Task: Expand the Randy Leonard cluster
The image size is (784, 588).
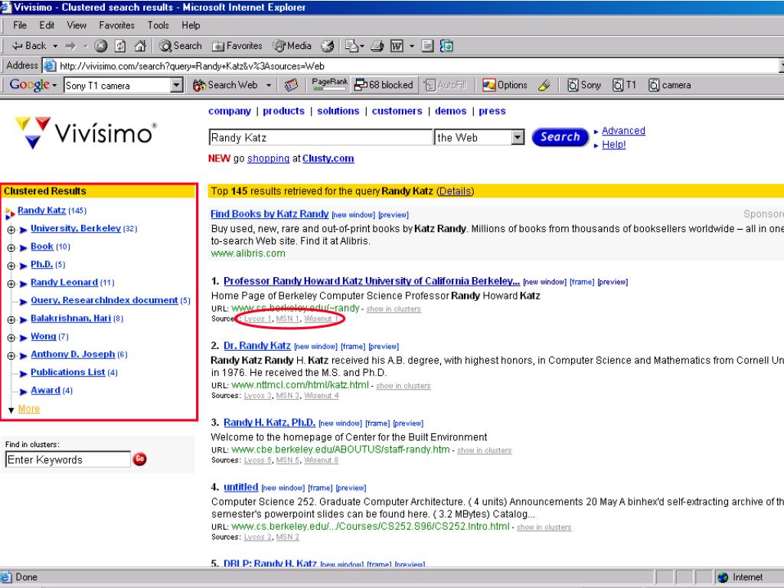Action: 11,284
